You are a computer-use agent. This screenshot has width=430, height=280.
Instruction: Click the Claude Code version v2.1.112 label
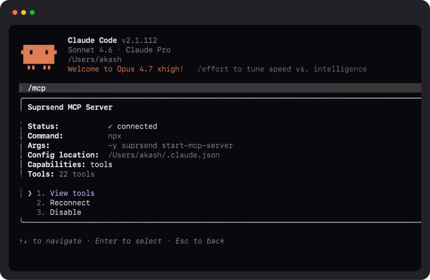(x=140, y=40)
